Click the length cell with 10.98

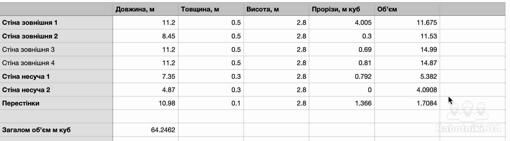click(x=146, y=103)
